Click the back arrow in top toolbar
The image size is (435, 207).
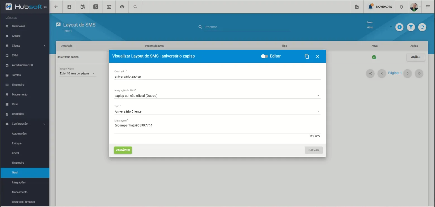(x=56, y=7)
